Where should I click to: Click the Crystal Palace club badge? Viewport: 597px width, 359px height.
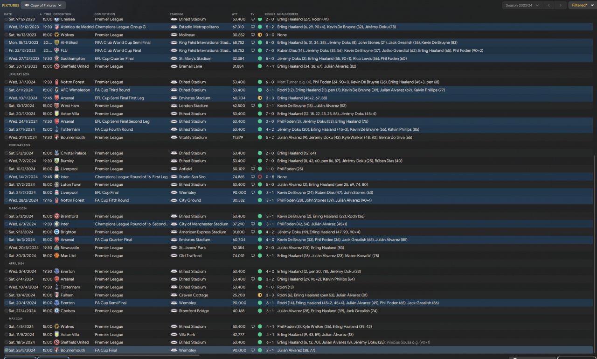(x=56, y=153)
